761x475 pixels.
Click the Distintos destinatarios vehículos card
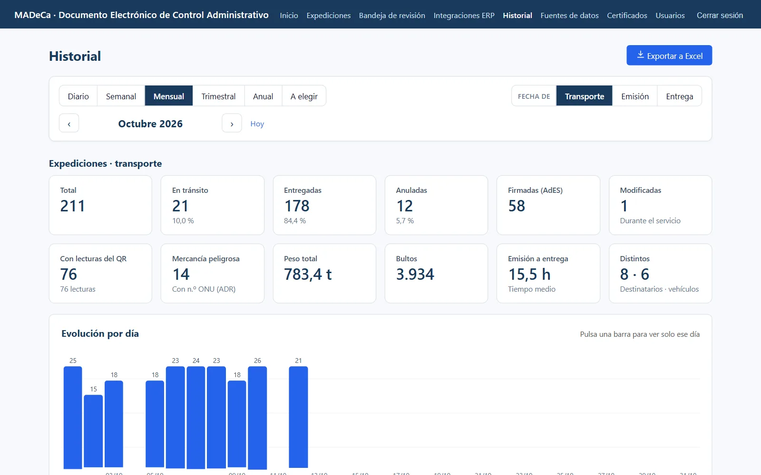click(660, 274)
